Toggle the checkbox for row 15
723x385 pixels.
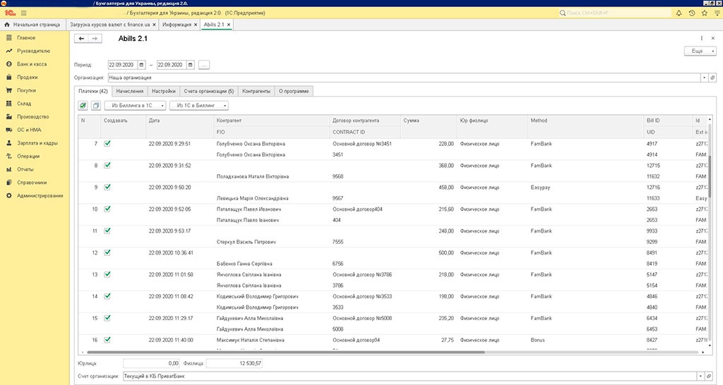[x=107, y=318]
